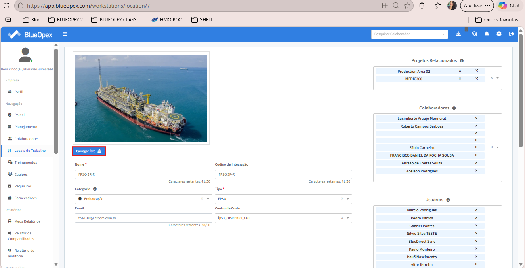Click Carregar foto upload button
Screen dimensions: 525x268
click(x=89, y=151)
